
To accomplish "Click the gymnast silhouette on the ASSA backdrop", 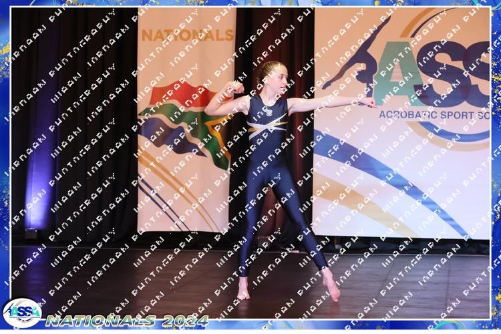I will point(355,57).
